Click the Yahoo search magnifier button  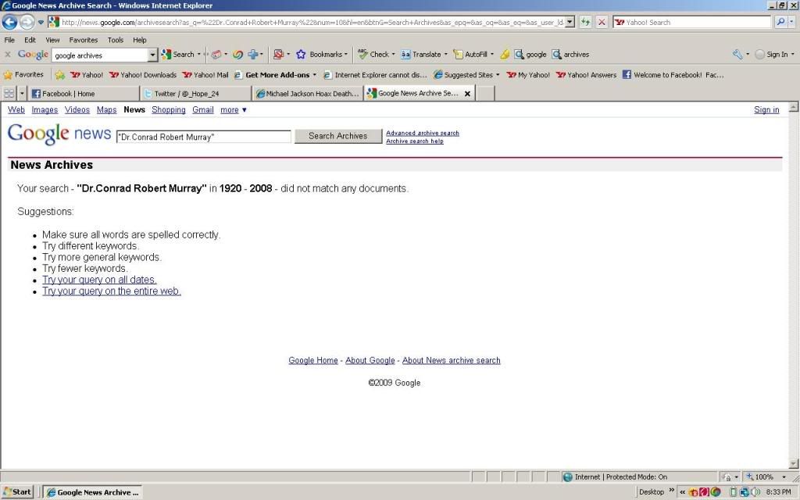coord(780,22)
